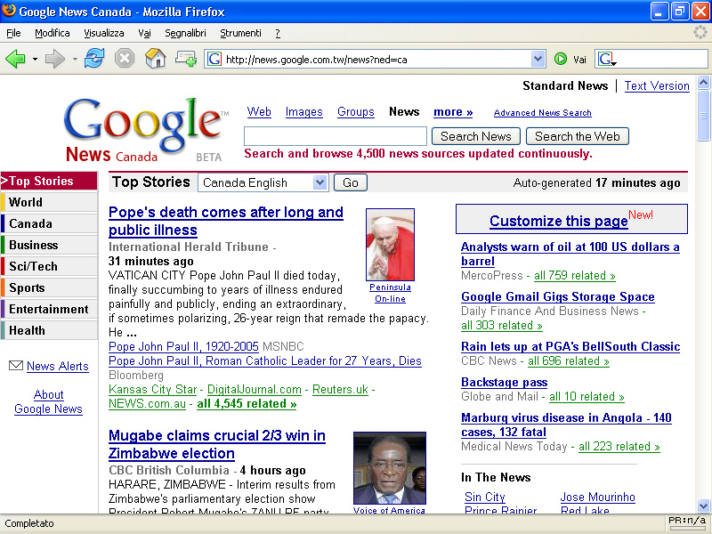The height and width of the screenshot is (534, 712).
Task: Select the Sci/Tech news section
Action: point(49,266)
